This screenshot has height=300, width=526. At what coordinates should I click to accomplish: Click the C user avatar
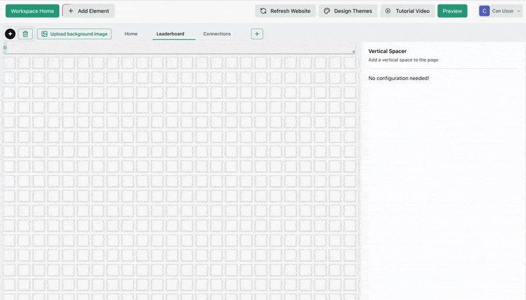click(484, 11)
